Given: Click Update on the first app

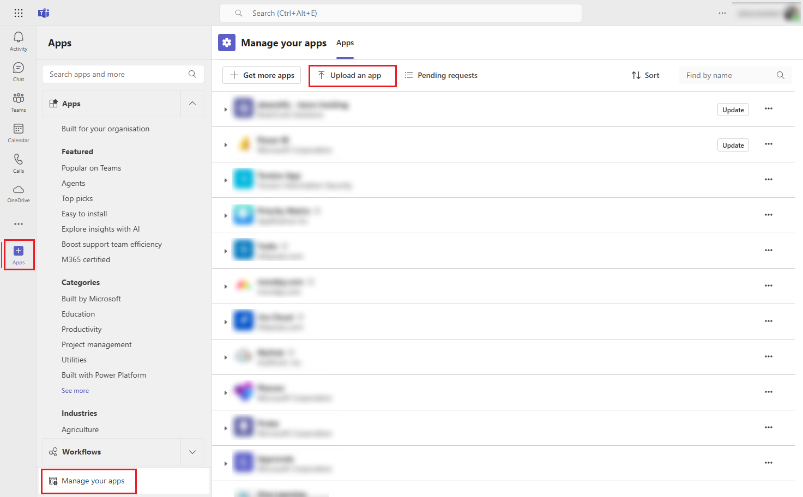Looking at the screenshot, I should pyautogui.click(x=733, y=109).
